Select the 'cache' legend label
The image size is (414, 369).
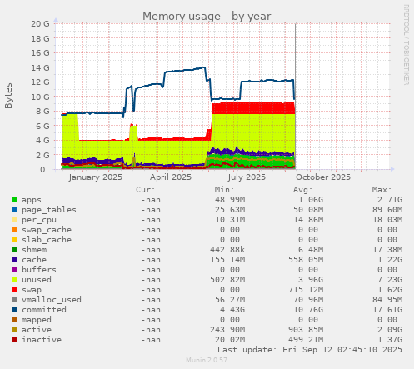pyautogui.click(x=34, y=260)
